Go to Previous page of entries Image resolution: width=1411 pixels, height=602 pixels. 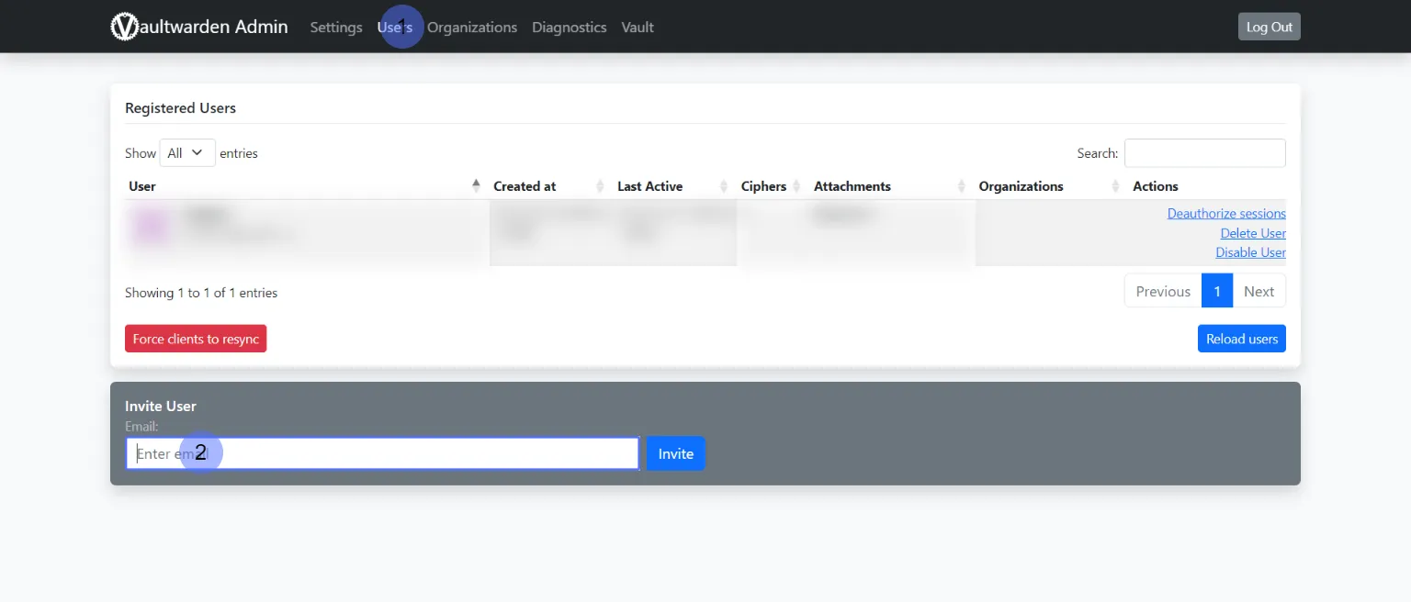pos(1163,291)
